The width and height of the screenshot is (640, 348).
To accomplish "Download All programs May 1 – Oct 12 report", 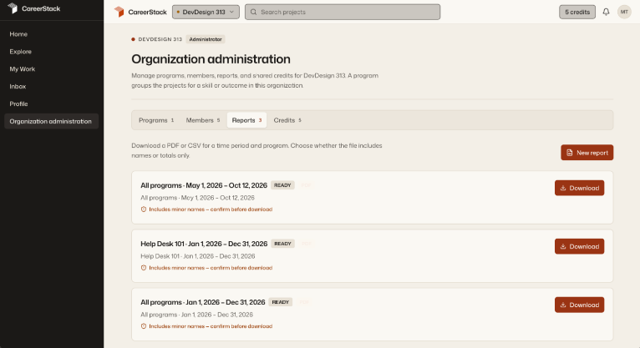I will tap(579, 188).
